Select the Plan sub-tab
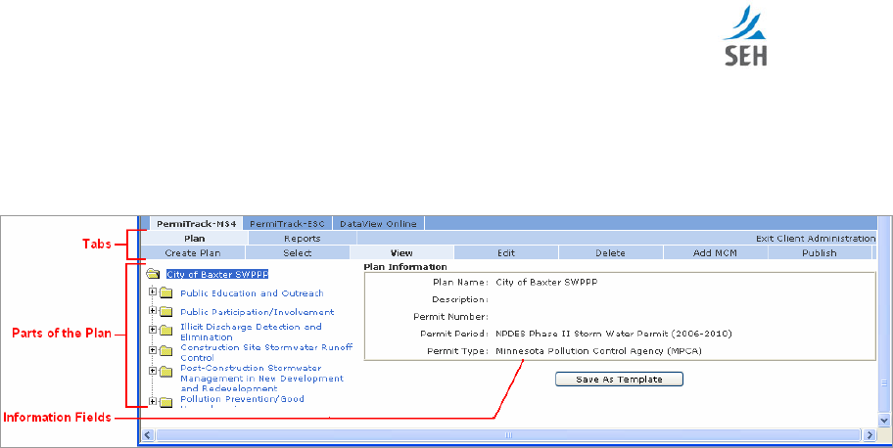 pos(194,239)
